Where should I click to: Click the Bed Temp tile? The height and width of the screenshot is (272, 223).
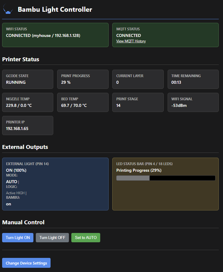[83, 102]
